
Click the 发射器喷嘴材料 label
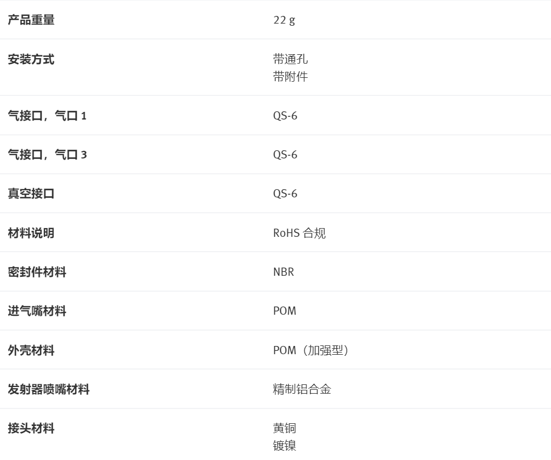click(48, 390)
